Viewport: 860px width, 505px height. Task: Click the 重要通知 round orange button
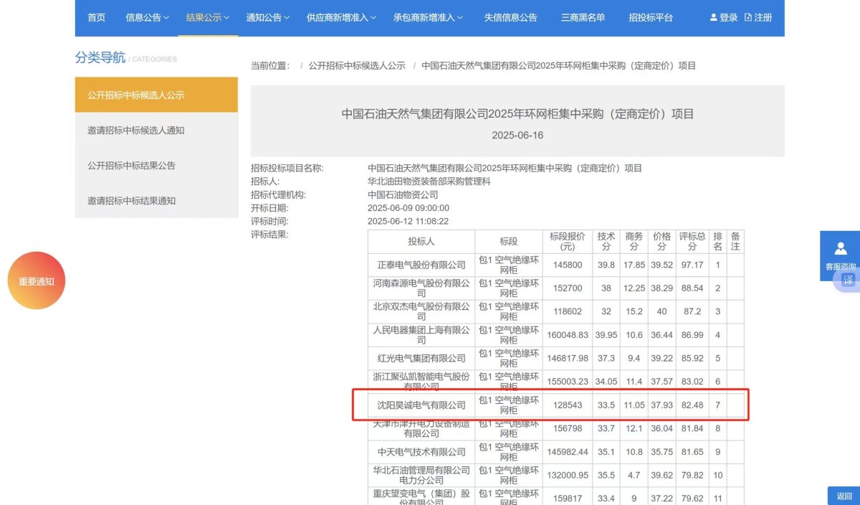tap(37, 280)
